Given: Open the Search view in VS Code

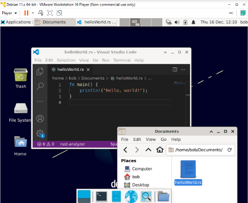Looking at the screenshot, I should (x=40, y=86).
